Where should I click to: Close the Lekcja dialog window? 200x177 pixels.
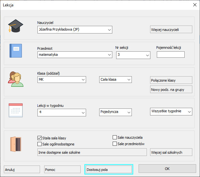click(194, 5)
